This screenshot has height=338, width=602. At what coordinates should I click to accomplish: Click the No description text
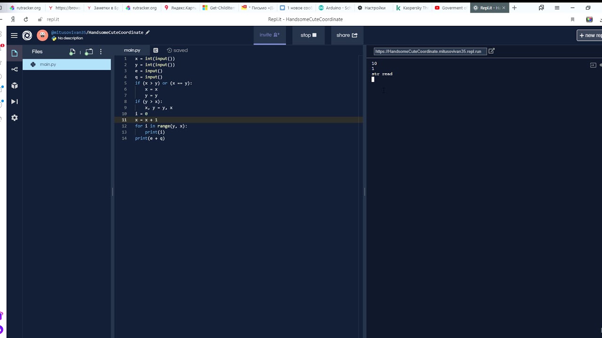point(70,38)
